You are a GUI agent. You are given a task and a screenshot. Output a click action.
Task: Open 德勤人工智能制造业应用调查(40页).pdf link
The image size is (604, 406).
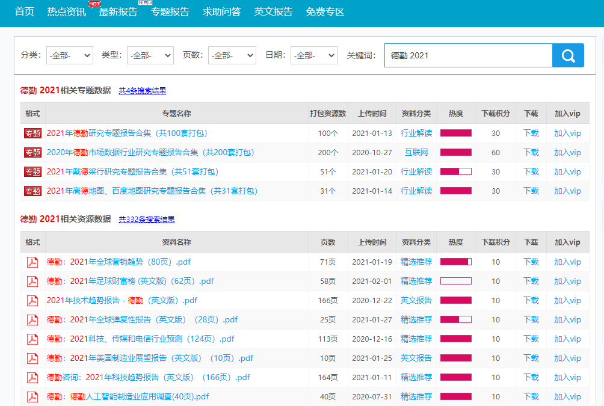coord(128,397)
